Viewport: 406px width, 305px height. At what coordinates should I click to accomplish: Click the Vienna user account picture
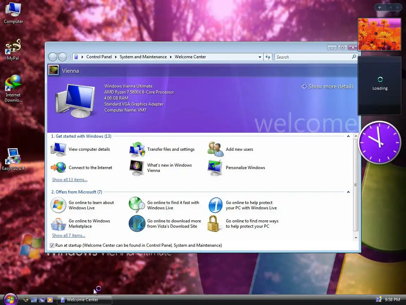[54, 71]
